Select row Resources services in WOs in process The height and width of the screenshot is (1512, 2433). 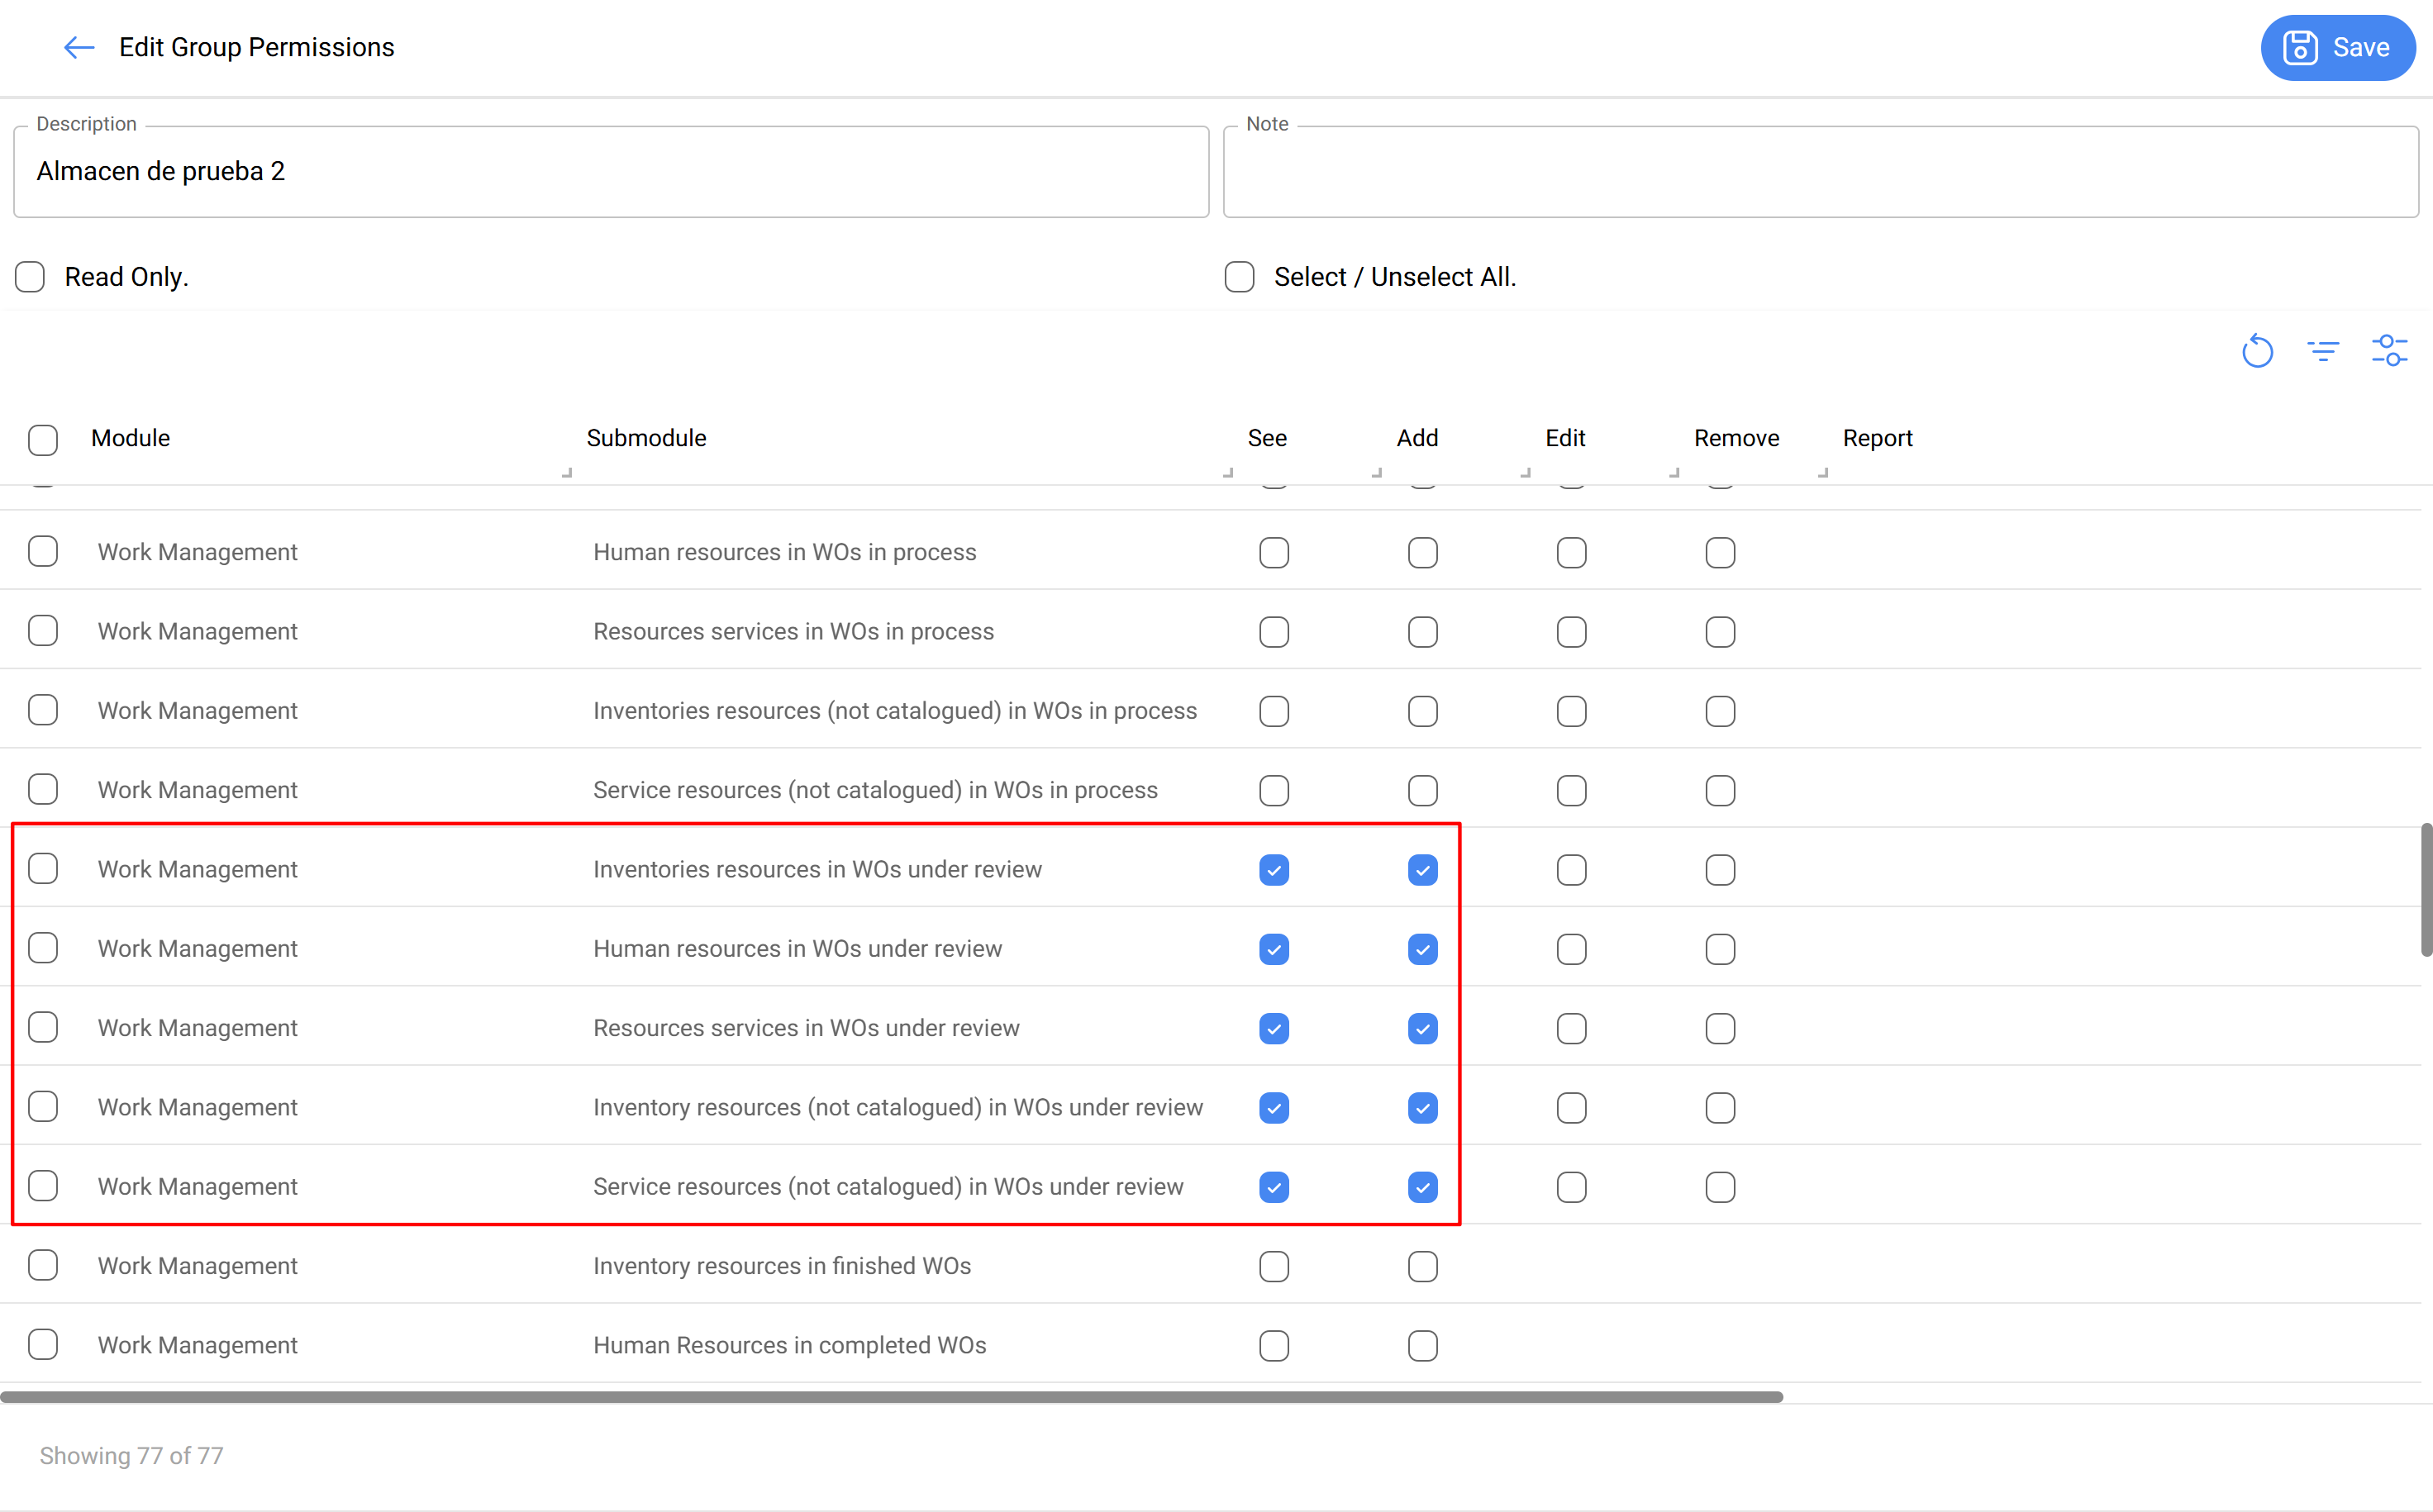(x=43, y=630)
